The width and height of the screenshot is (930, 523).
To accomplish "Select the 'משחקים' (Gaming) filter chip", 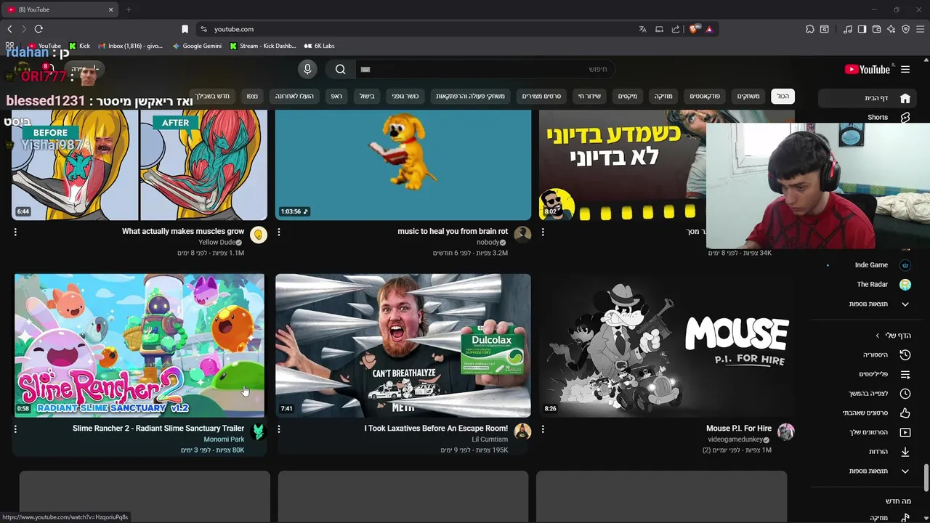I will [748, 96].
